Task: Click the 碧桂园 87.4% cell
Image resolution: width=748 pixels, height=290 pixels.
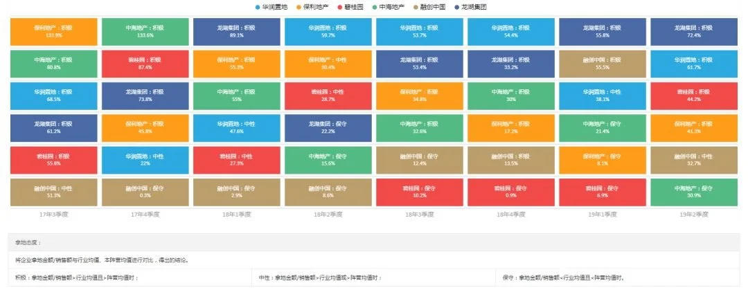Action: pos(145,64)
